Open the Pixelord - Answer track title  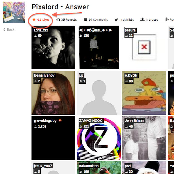60,7
